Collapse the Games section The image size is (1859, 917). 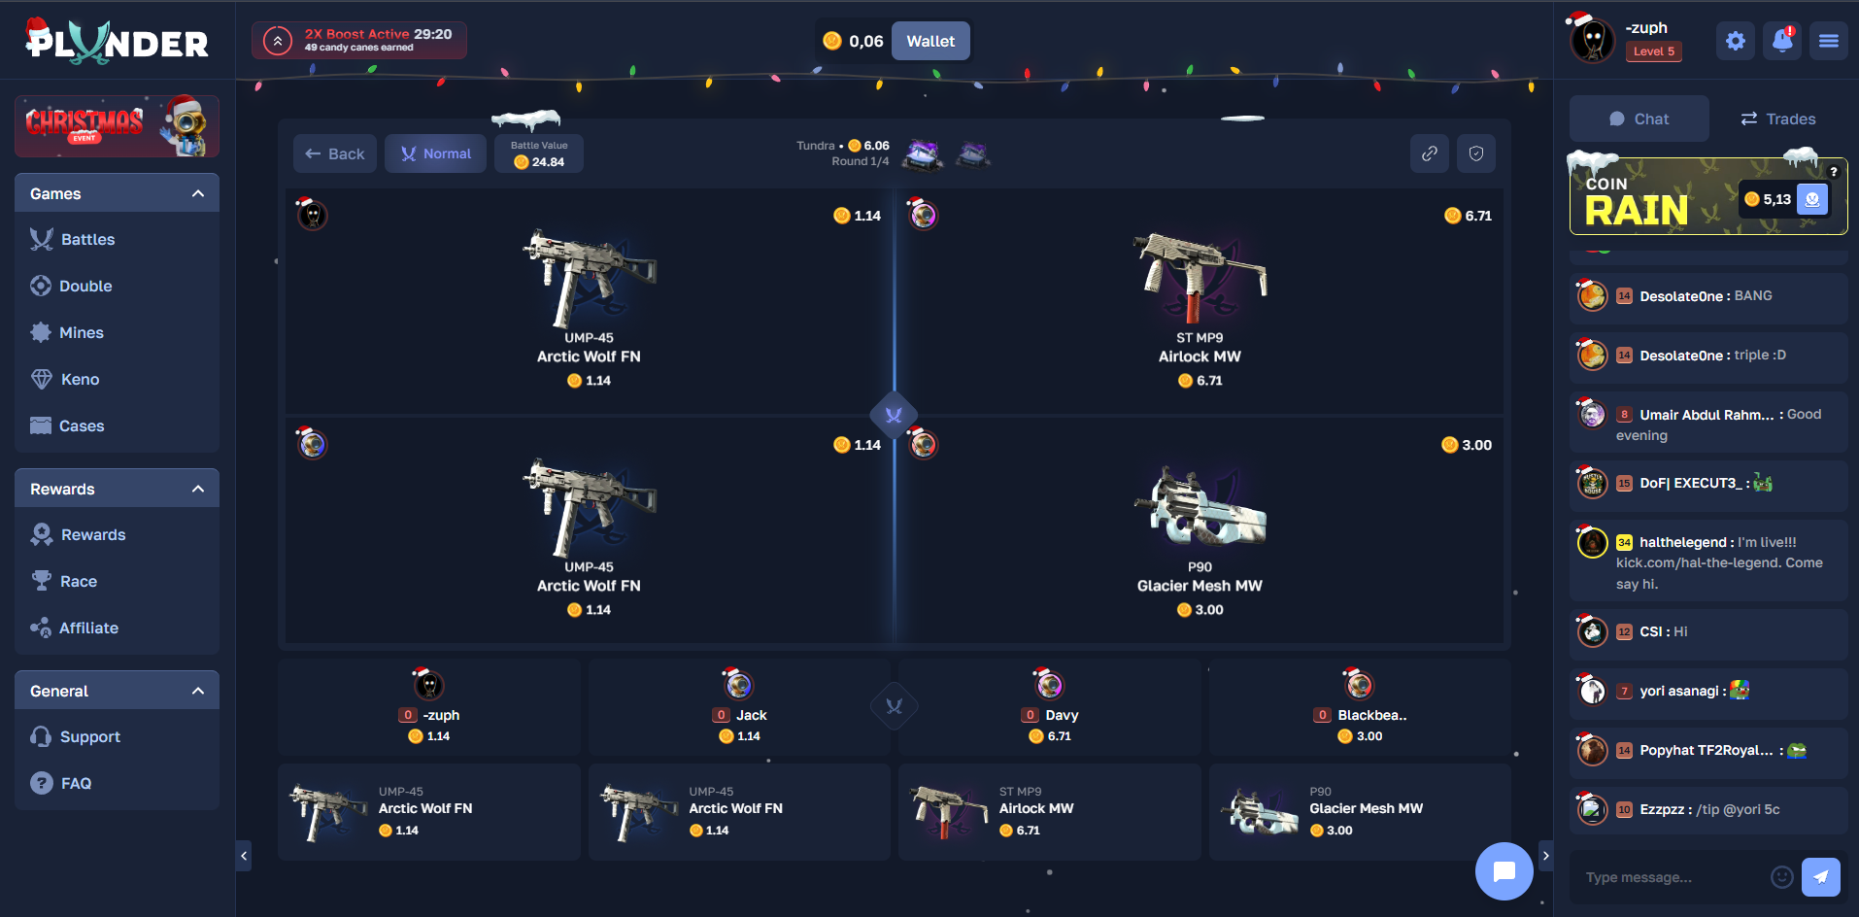(x=198, y=192)
